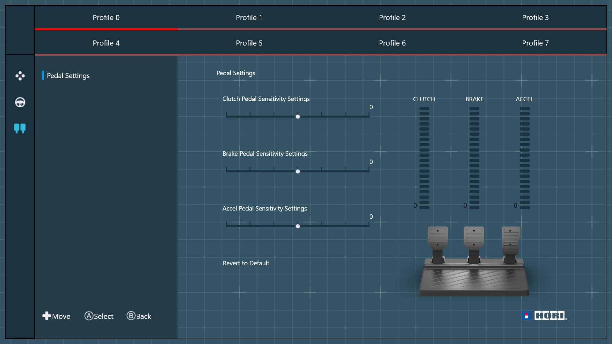The height and width of the screenshot is (344, 612).
Task: Select the Profile 5 tab
Action: (x=249, y=43)
